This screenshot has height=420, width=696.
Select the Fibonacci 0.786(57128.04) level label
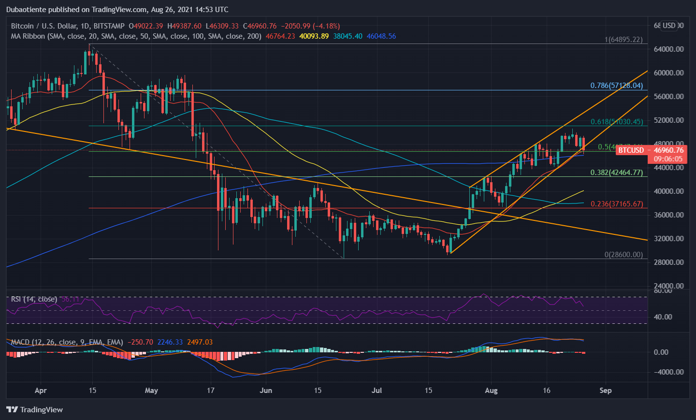coord(617,86)
